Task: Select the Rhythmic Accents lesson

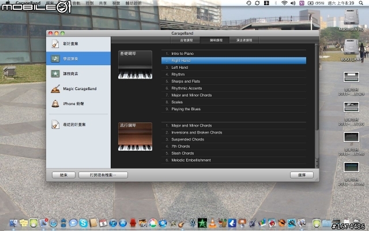Action: 234,88
